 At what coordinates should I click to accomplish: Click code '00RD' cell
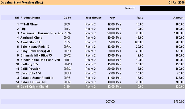67,51
